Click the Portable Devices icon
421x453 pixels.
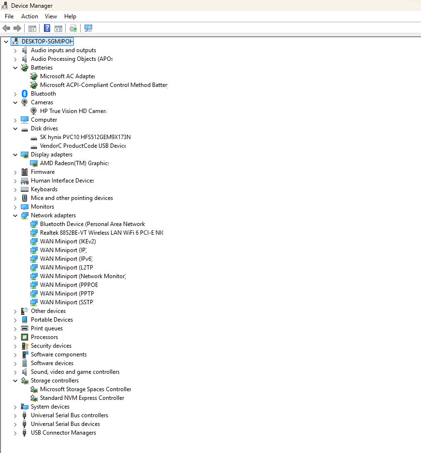click(x=25, y=320)
